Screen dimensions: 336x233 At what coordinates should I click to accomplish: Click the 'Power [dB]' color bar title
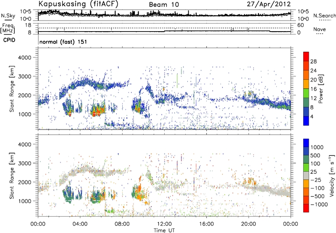click(x=320, y=89)
